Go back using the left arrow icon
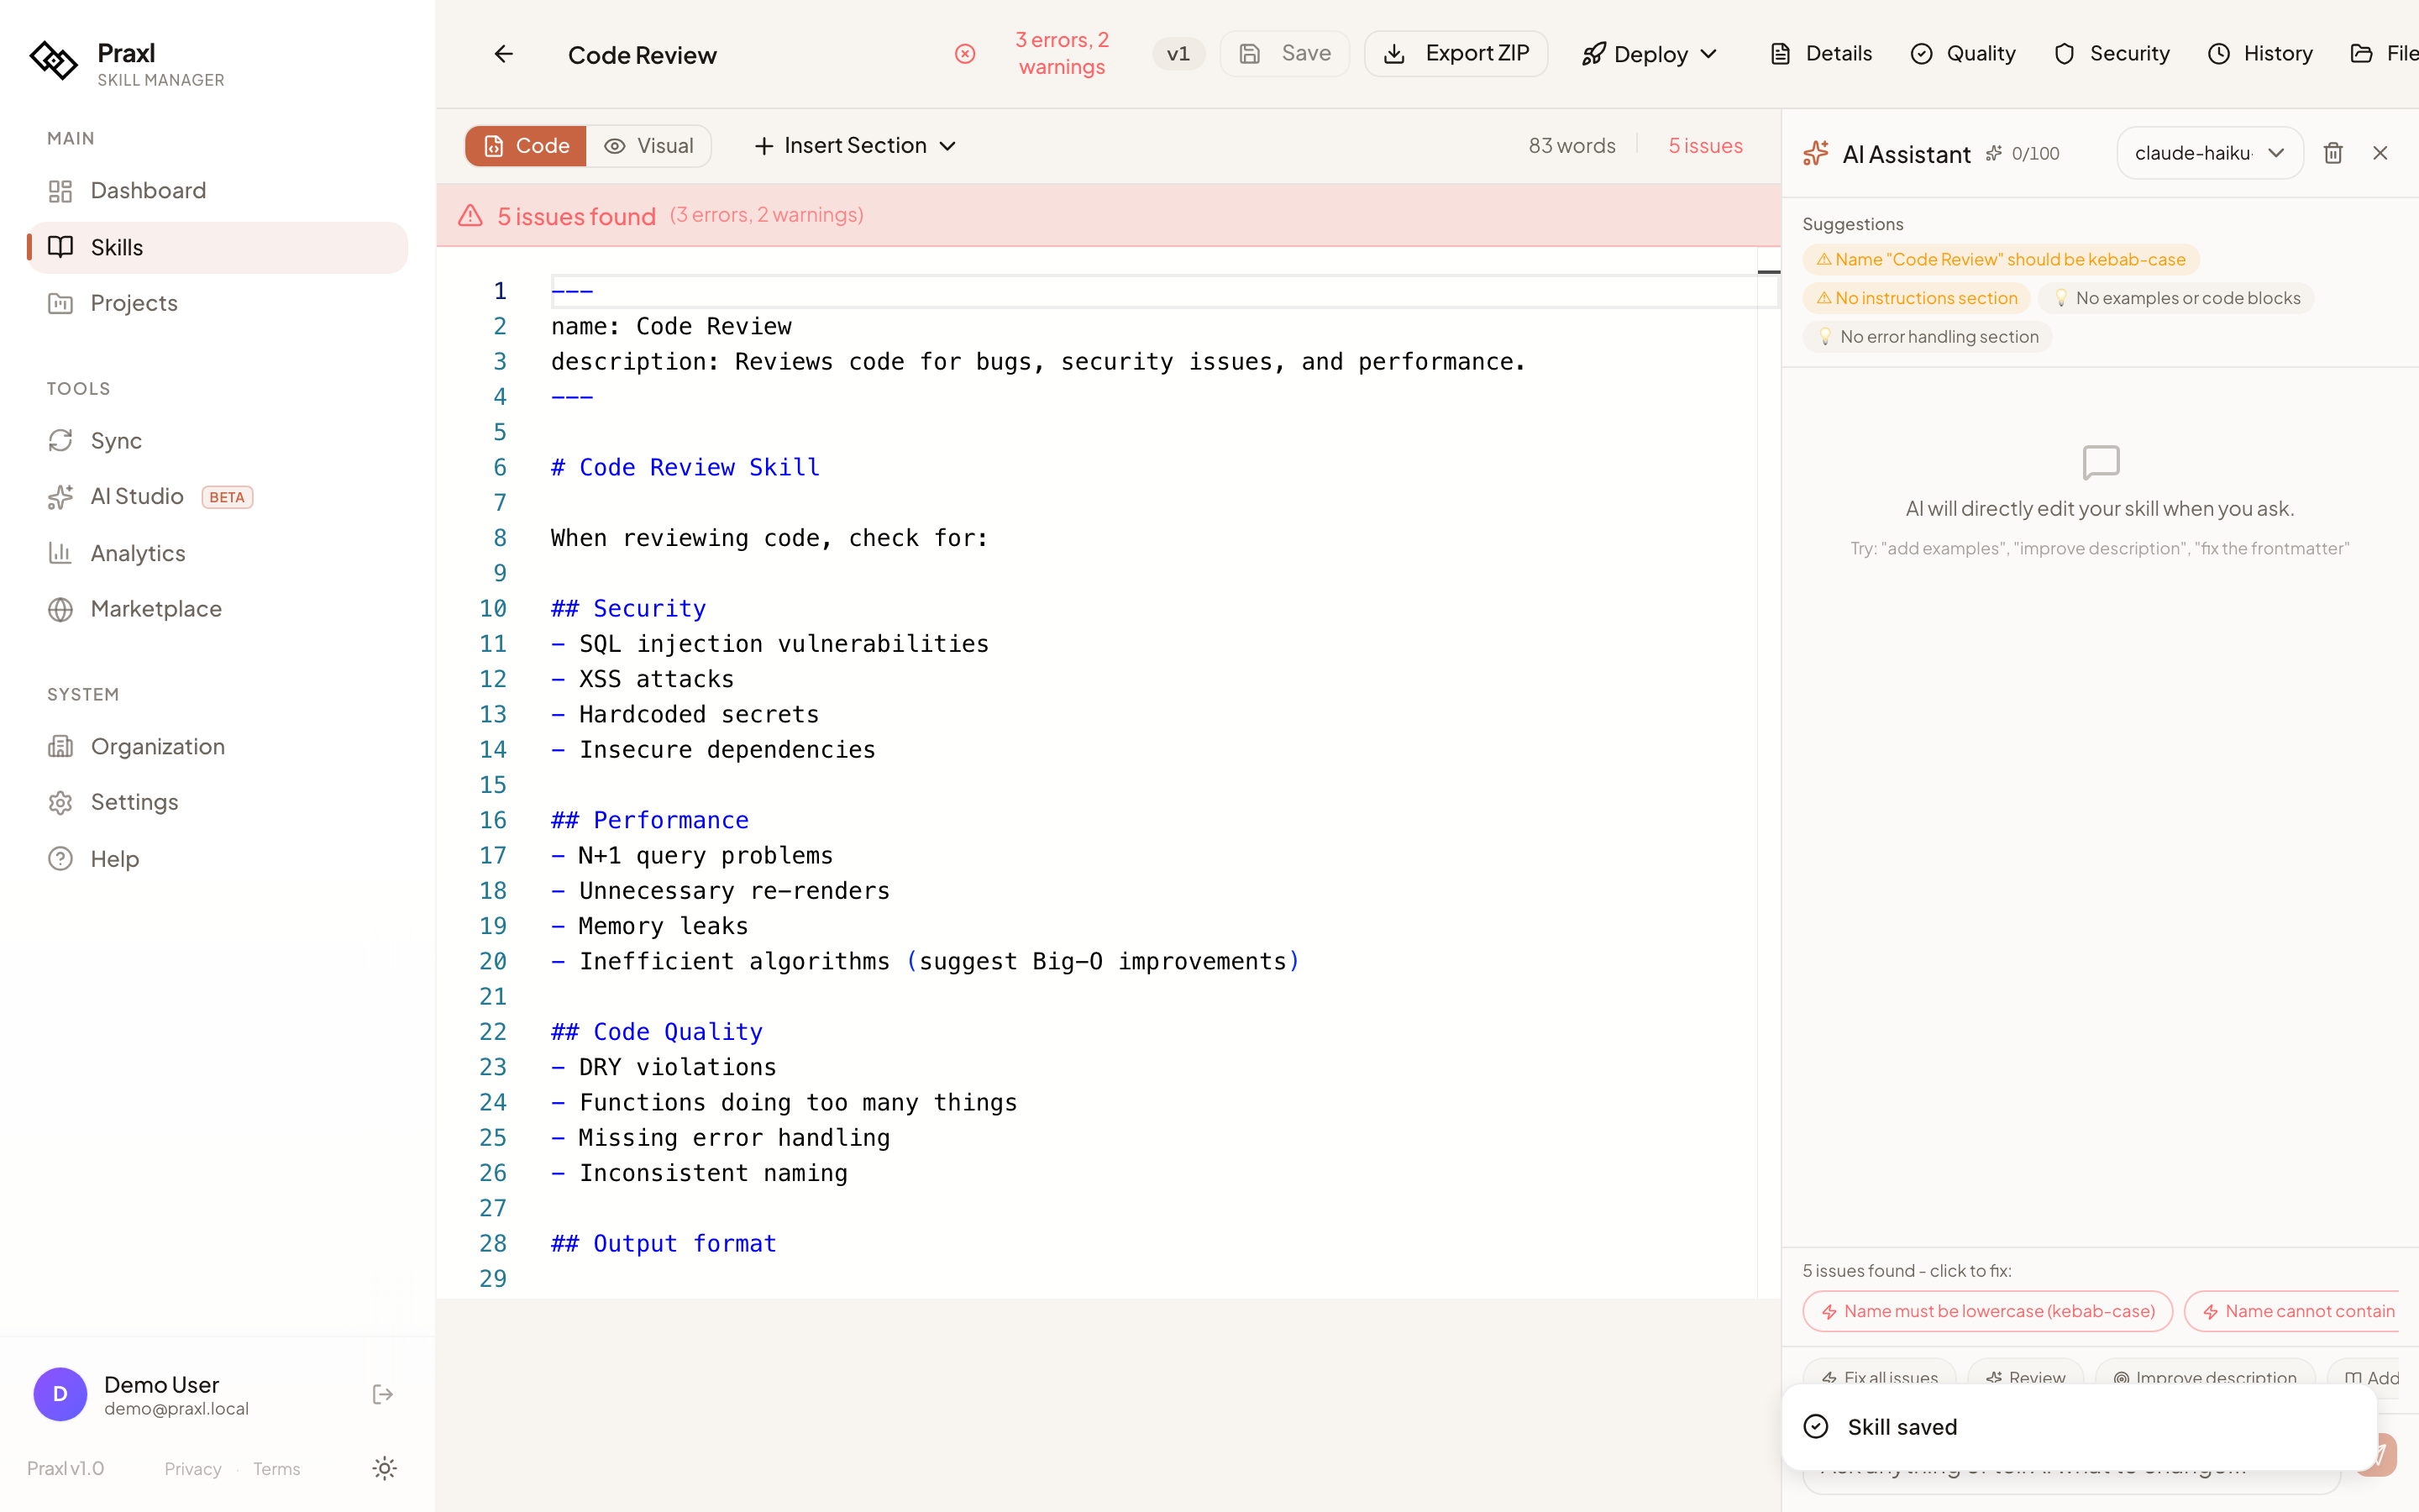This screenshot has height=1512, width=2419. 504,54
